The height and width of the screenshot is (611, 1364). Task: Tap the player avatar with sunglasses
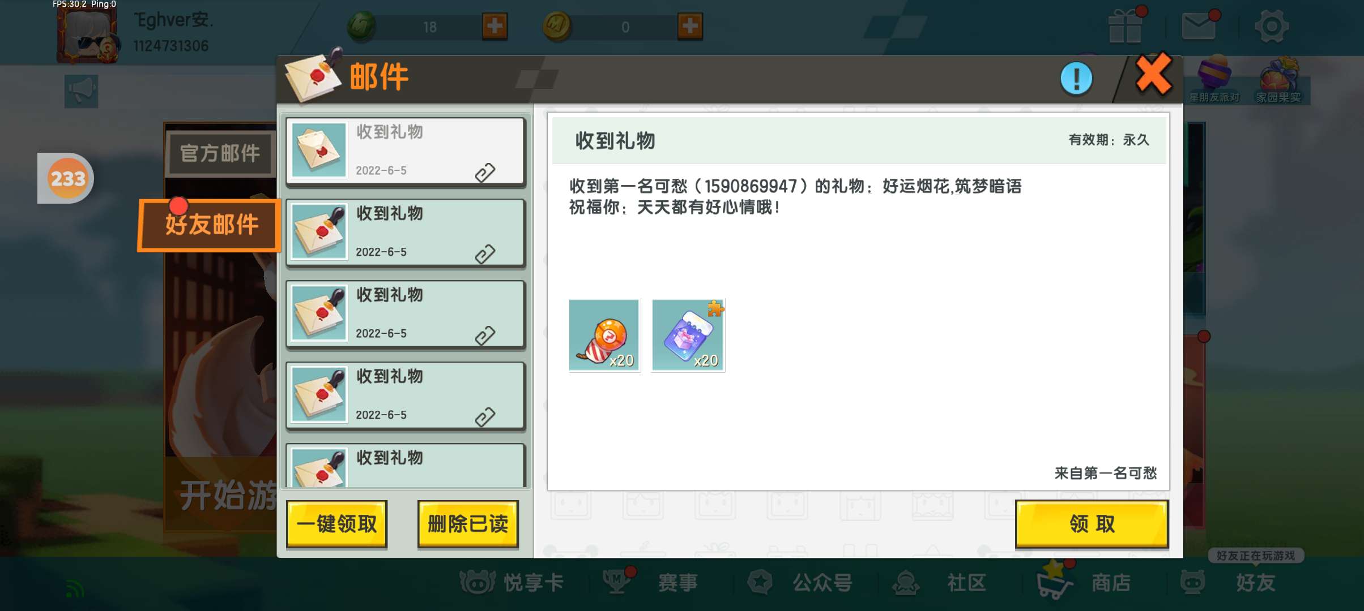point(88,34)
